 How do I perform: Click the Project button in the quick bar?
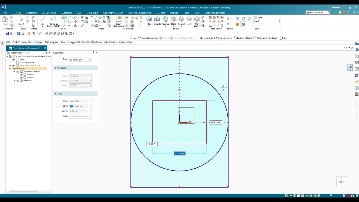coord(239,38)
